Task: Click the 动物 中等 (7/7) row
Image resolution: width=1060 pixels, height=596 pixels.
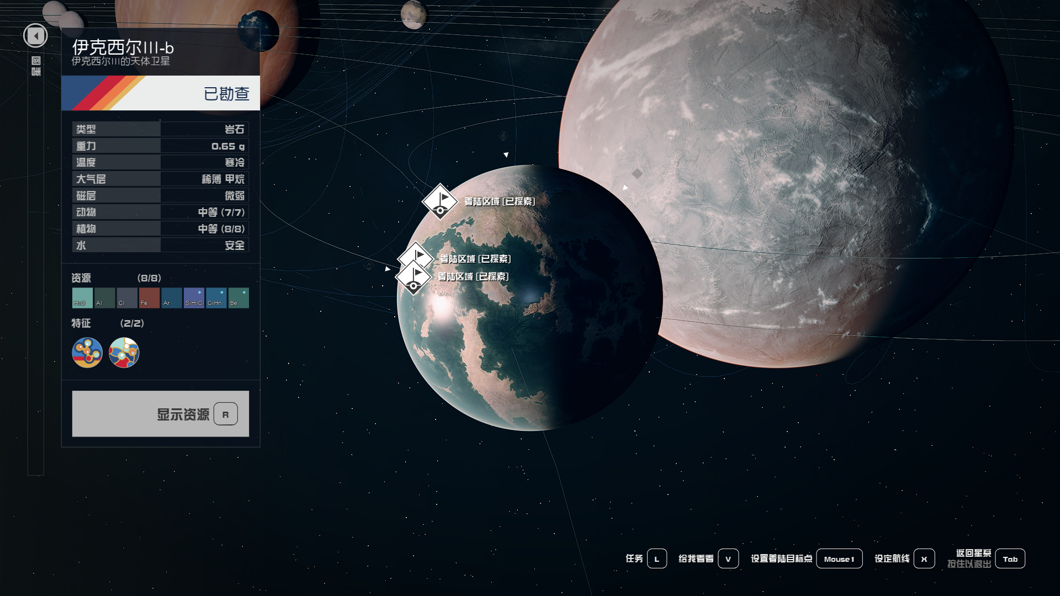Action: pos(161,212)
